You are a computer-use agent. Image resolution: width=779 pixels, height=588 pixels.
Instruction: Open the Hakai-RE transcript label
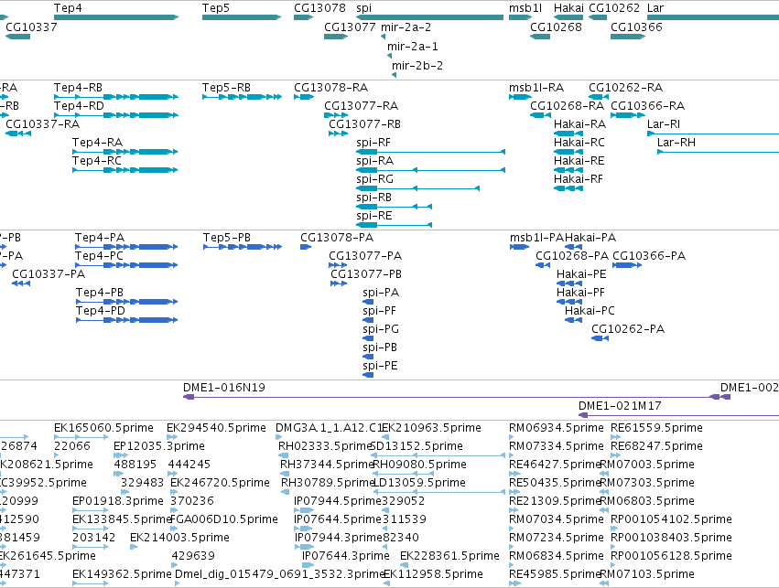point(579,161)
